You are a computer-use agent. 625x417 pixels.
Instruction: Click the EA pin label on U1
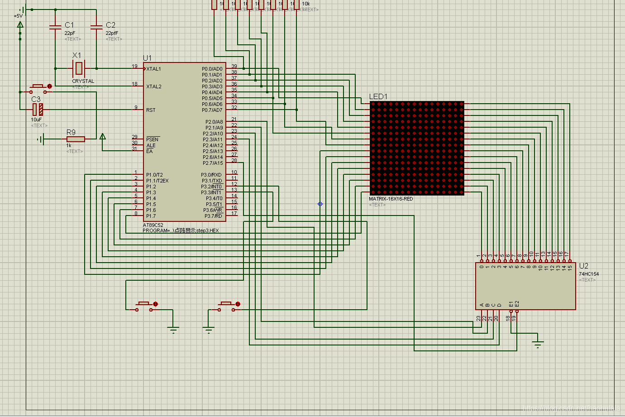[x=149, y=151]
